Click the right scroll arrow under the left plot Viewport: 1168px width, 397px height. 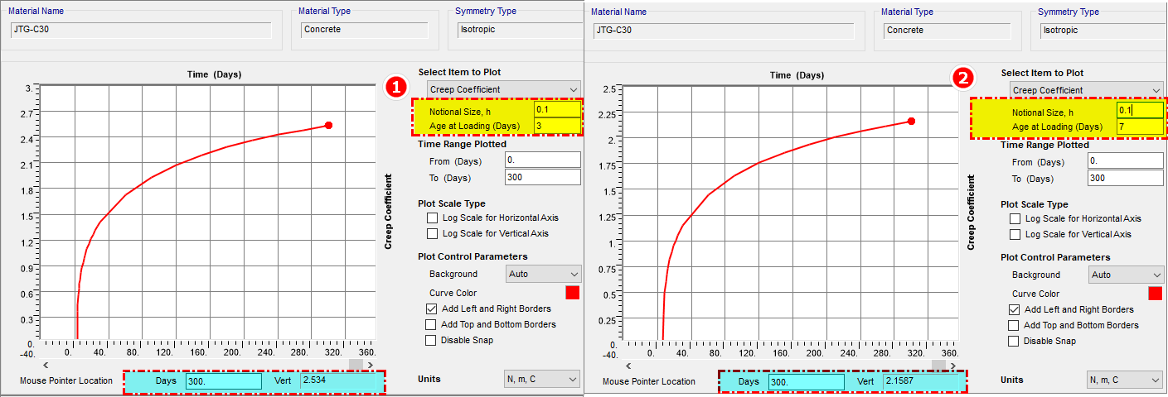372,365
